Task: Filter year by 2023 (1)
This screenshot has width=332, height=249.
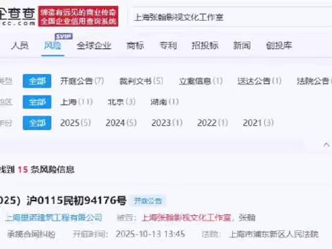Action: pyautogui.click(x=167, y=123)
